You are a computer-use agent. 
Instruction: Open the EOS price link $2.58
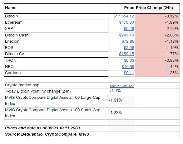129,48
